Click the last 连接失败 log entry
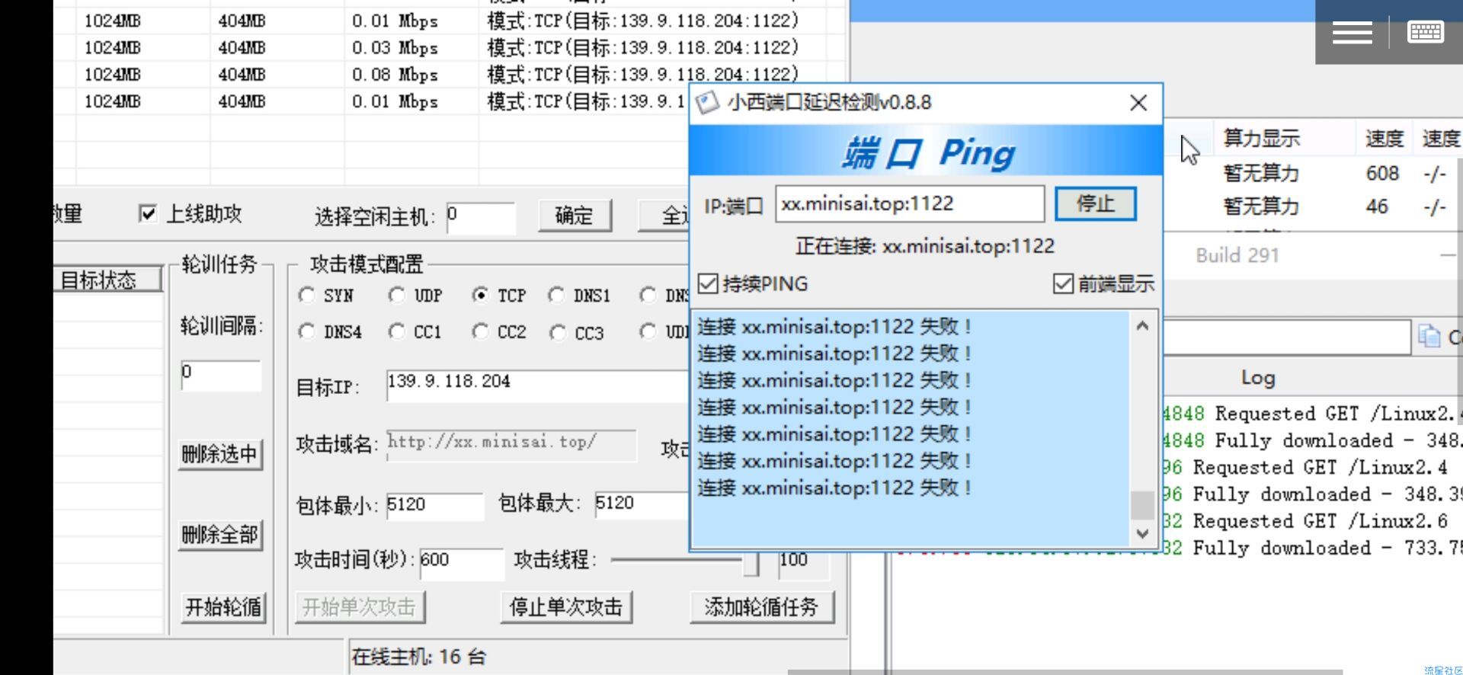The width and height of the screenshot is (1463, 675). pos(834,488)
